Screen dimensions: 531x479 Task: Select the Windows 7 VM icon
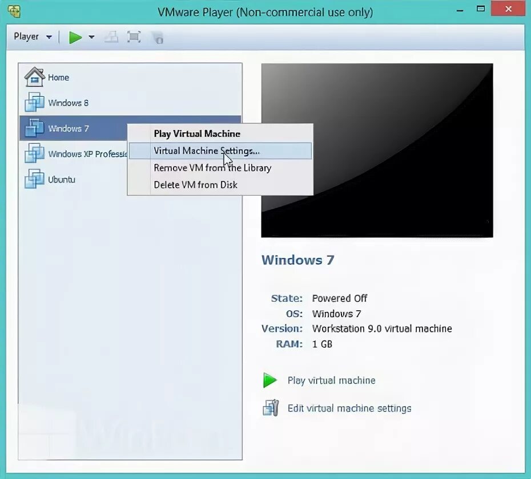(x=34, y=128)
